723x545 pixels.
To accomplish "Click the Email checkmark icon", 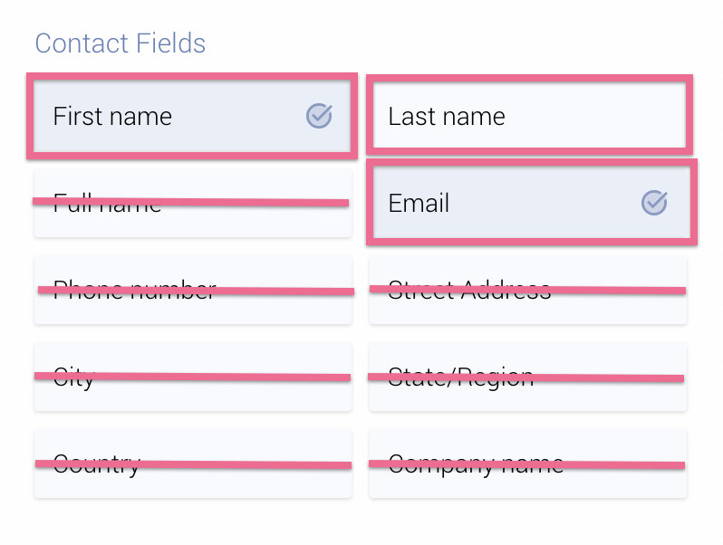I will pos(654,203).
